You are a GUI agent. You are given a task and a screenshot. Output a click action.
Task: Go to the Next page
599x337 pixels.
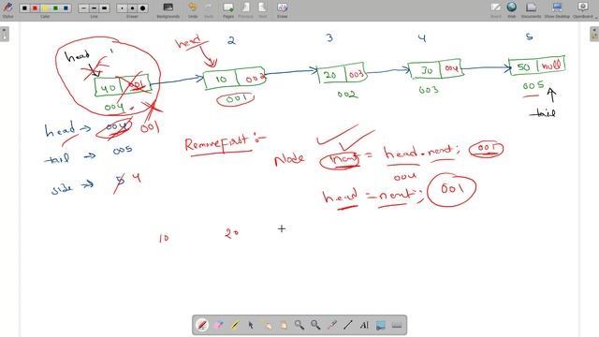262,9
